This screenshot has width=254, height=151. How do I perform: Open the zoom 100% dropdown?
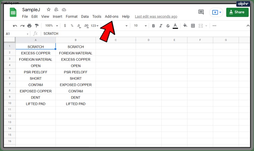click(x=52, y=26)
